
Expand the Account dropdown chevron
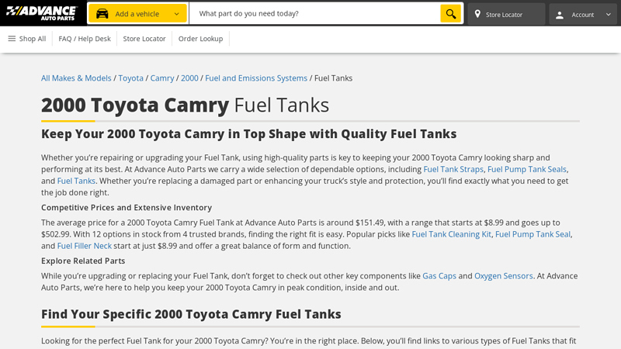coord(609,15)
